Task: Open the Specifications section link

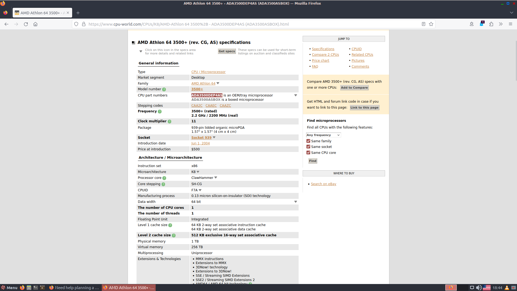Action: coord(323,49)
